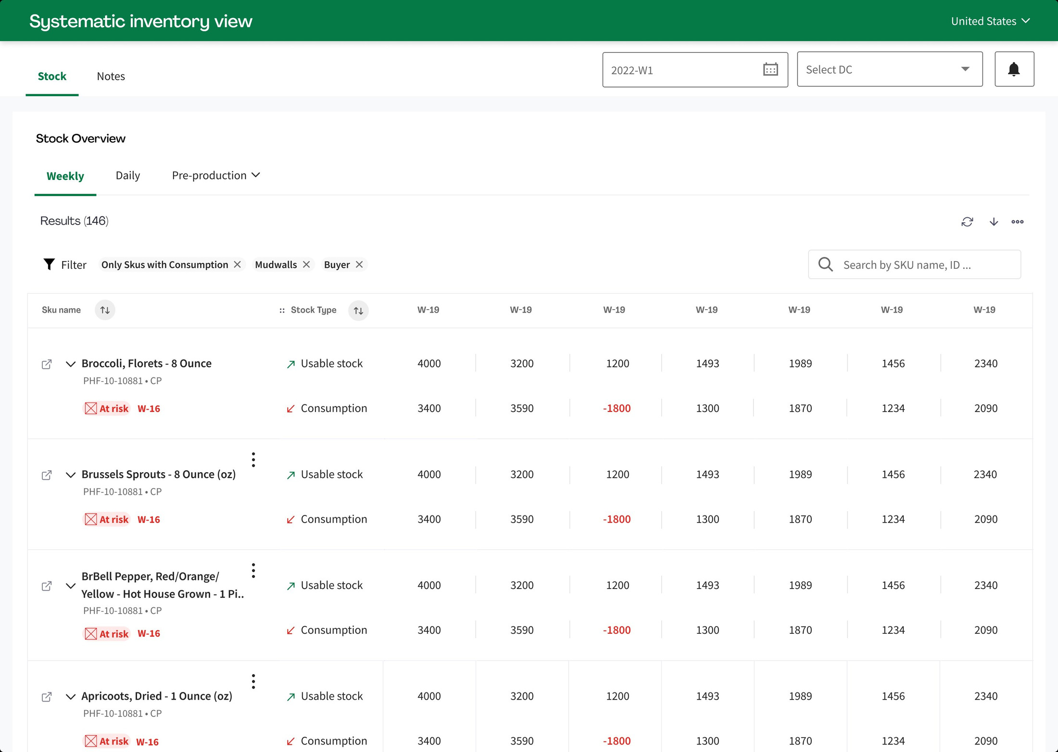This screenshot has width=1058, height=752.
Task: Click Brussels Sprouts Consumption value 2090
Action: coord(986,519)
